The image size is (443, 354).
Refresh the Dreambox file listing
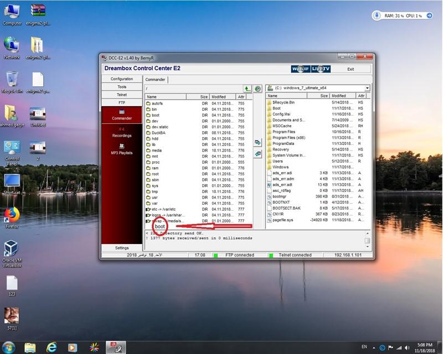[257, 88]
